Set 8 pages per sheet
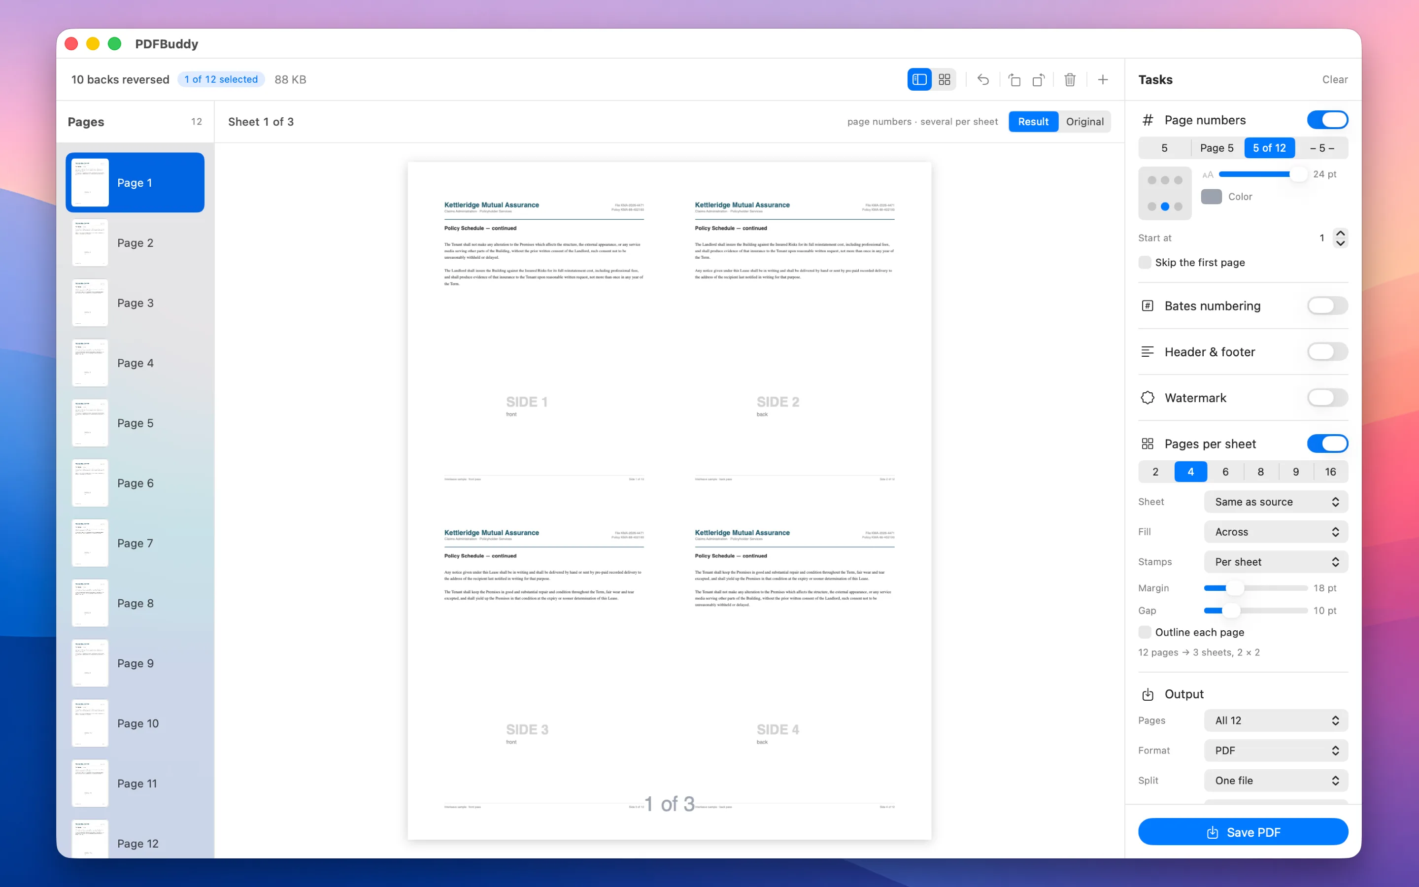This screenshot has width=1419, height=887. pyautogui.click(x=1261, y=472)
